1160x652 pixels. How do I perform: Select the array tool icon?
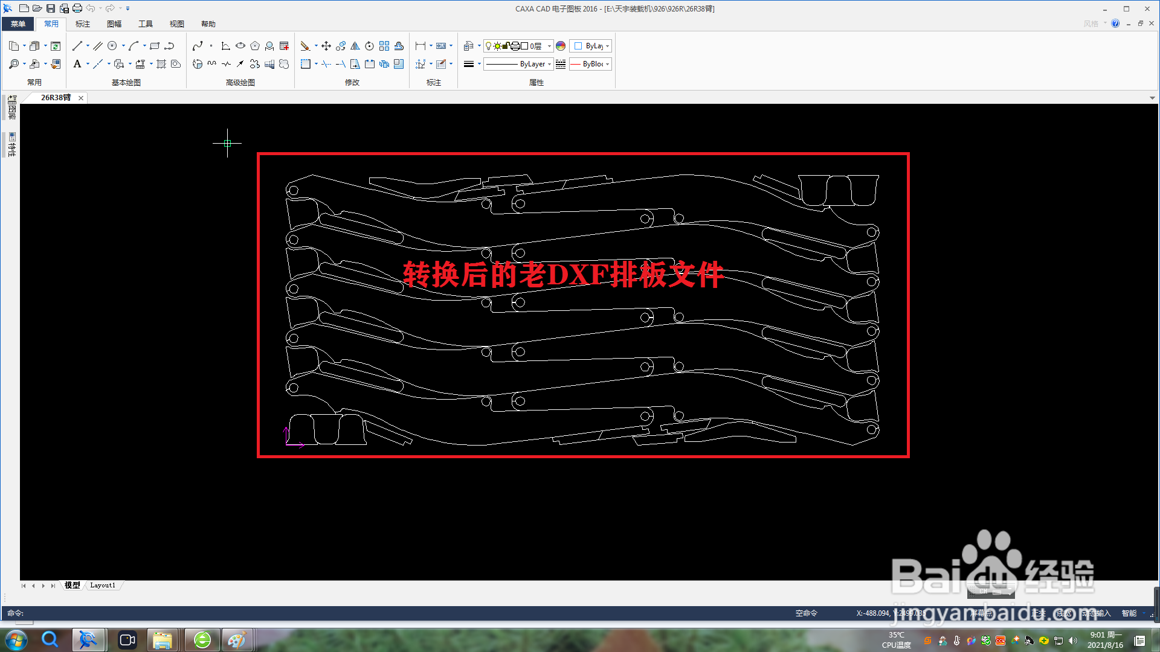[384, 46]
